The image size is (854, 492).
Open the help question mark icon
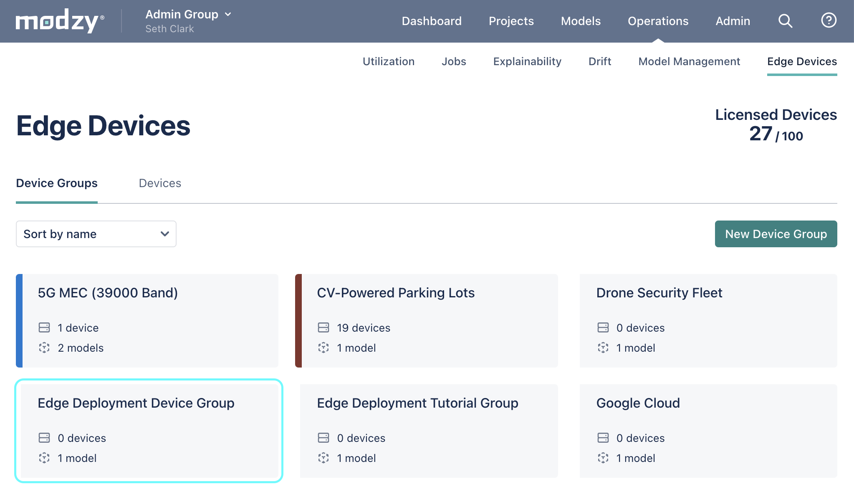(x=829, y=20)
